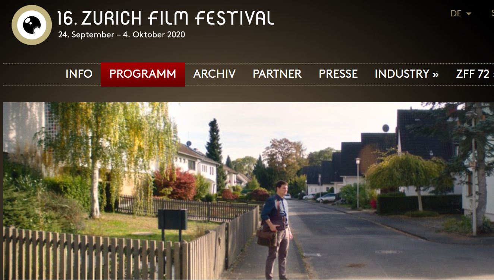Click the man standing in the hero photo
Viewport: 494px width, 280px height.
276,229
